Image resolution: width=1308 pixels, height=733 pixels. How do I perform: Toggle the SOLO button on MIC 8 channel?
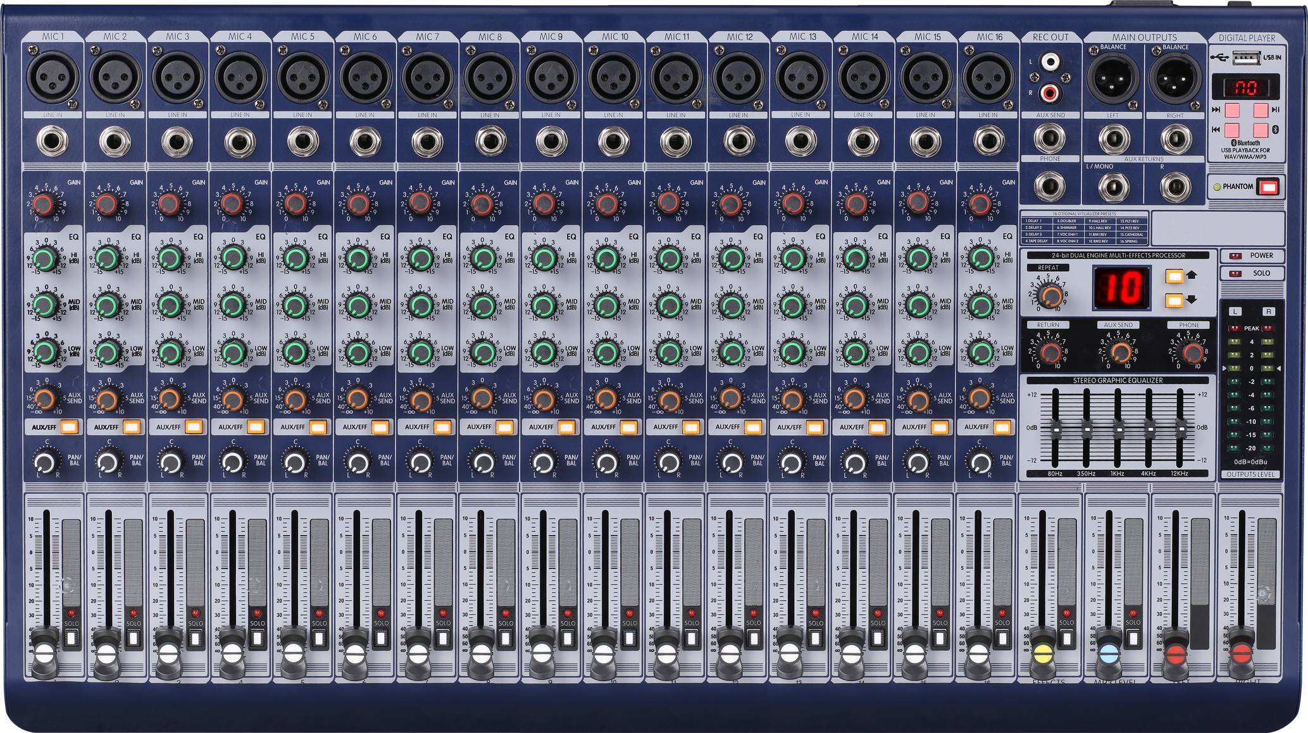tap(506, 638)
